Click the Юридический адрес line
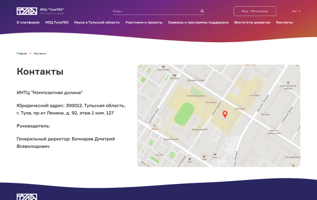Screen dimensions: 317x200 click(71, 109)
